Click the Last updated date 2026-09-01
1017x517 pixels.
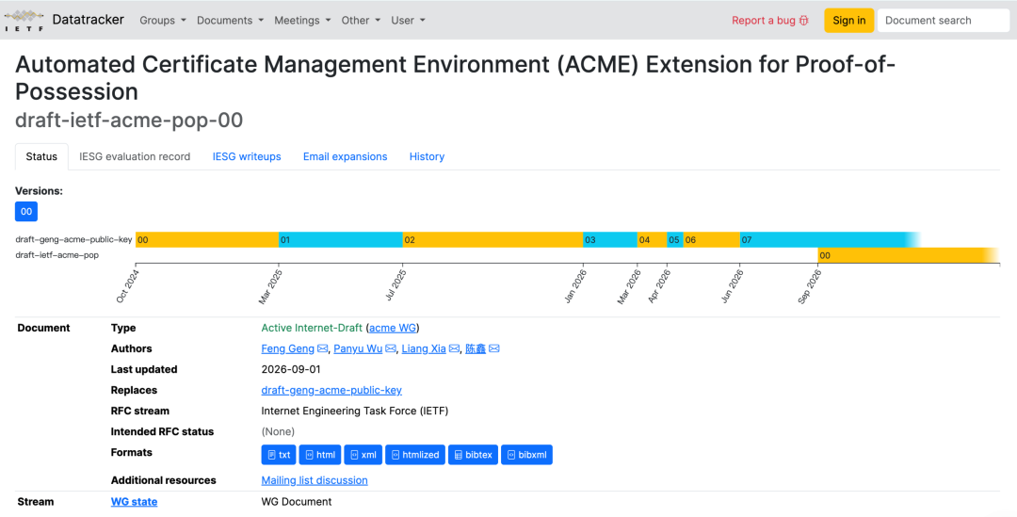click(289, 370)
